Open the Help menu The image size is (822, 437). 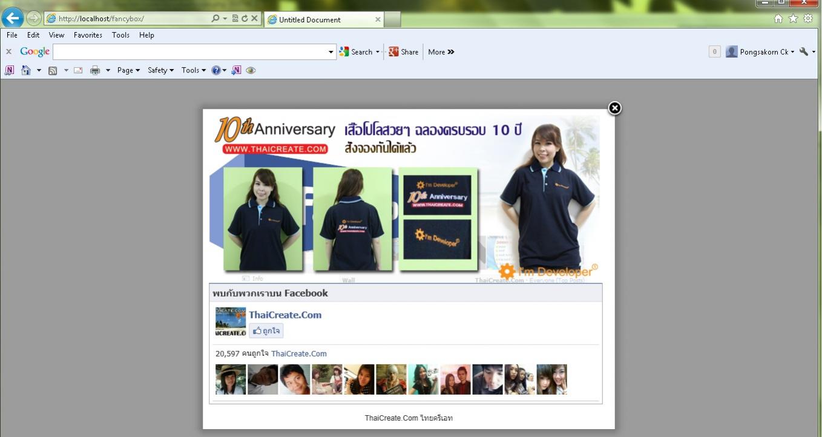pos(146,35)
